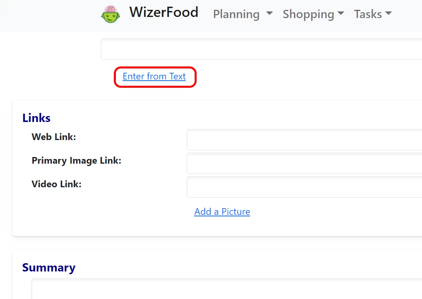Click the WizerFood green mascot logo
Screen dimensions: 422x299
coord(110,15)
